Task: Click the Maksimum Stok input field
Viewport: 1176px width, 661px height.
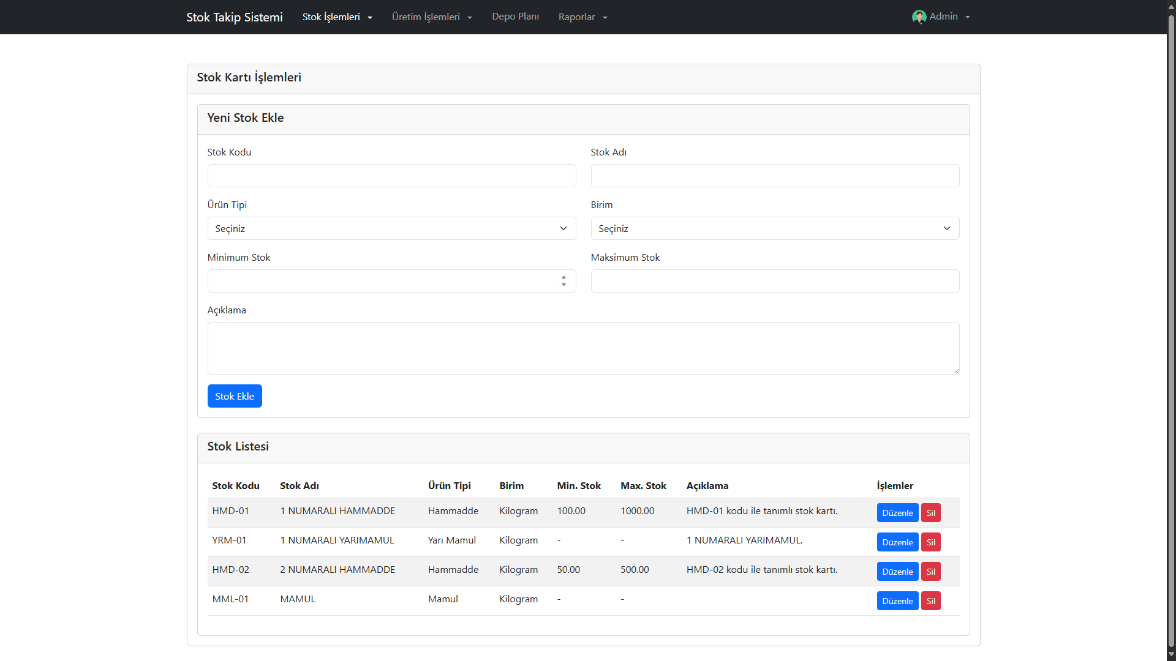Action: [775, 281]
